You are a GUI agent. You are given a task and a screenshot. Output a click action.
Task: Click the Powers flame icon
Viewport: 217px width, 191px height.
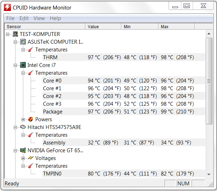[x=31, y=119]
